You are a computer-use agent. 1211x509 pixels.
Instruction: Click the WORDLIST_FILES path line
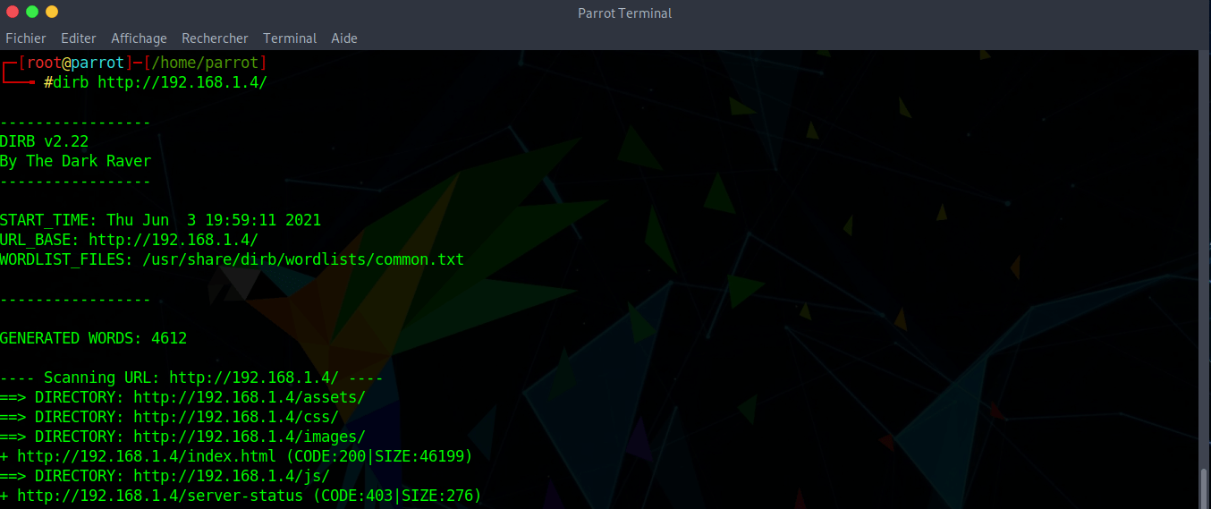pos(232,259)
